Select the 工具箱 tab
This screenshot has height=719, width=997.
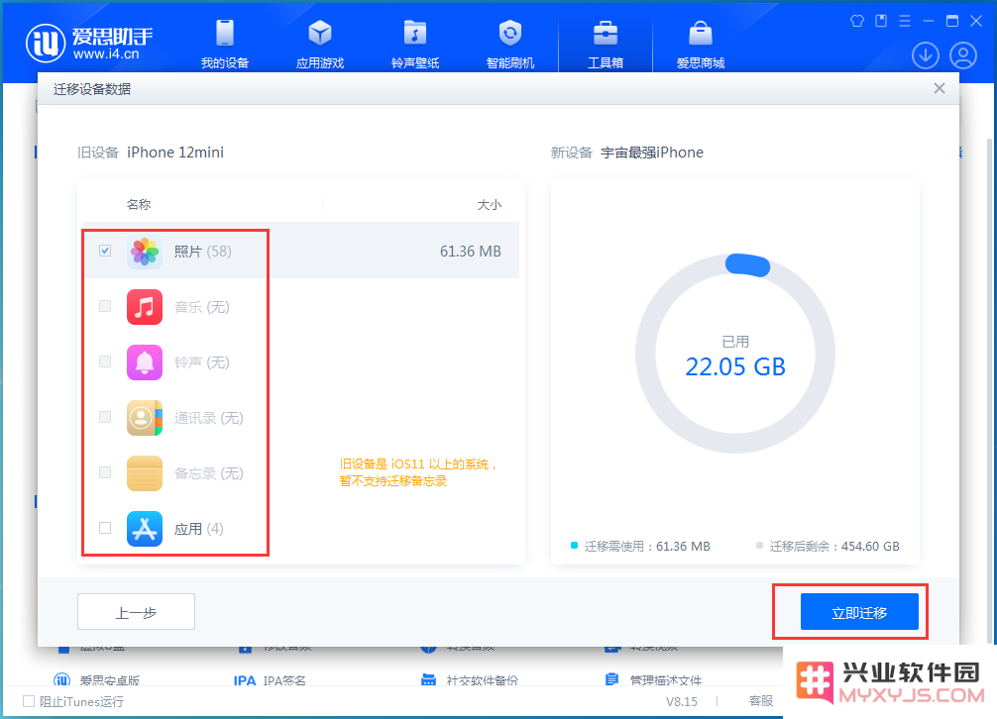[606, 44]
